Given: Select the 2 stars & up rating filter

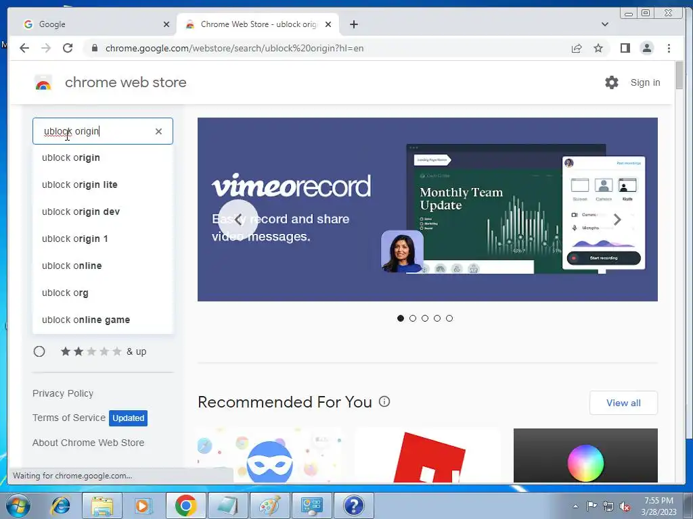Looking at the screenshot, I should pyautogui.click(x=39, y=351).
